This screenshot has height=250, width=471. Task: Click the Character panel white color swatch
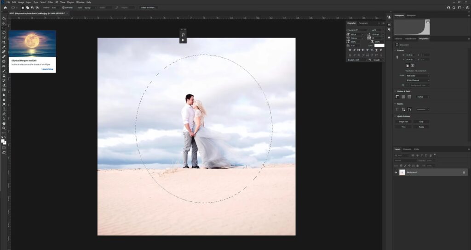pos(379,45)
